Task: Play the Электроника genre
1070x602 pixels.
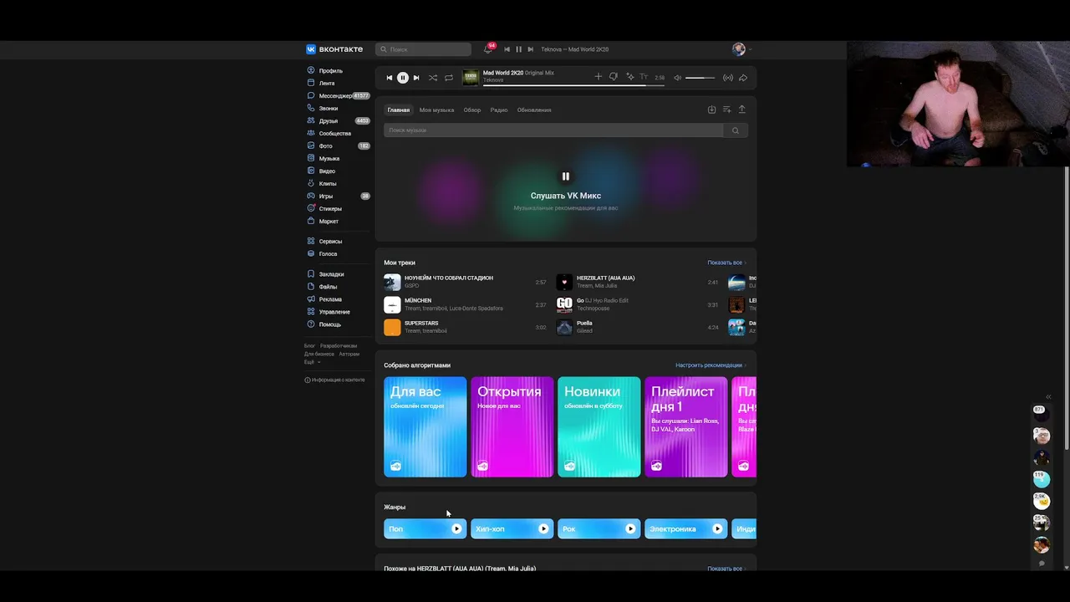Action: (717, 528)
